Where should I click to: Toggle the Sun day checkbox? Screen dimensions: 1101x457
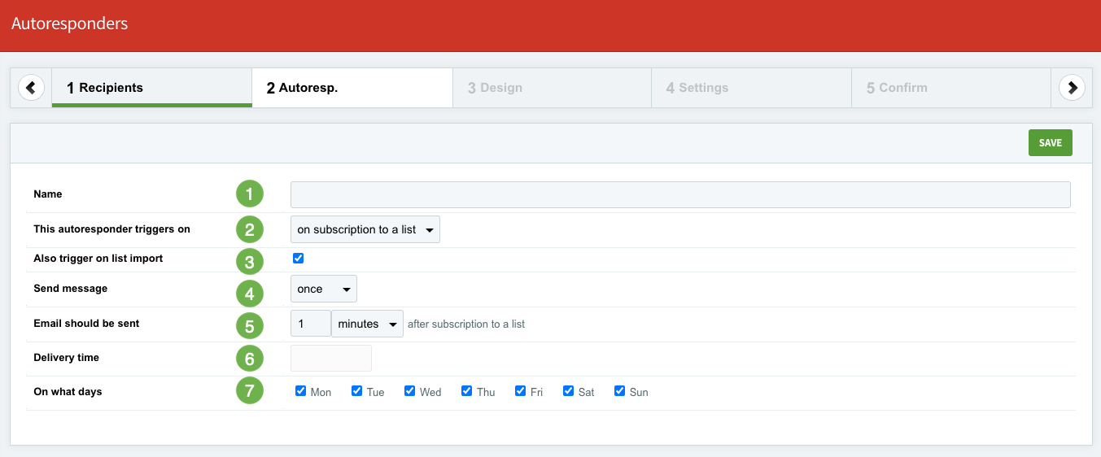click(619, 391)
